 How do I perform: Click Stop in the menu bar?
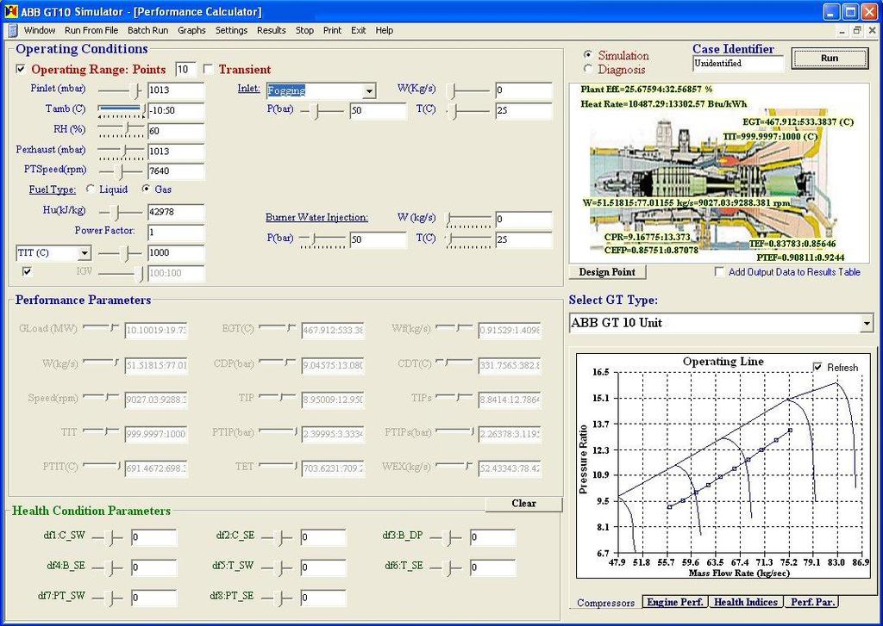pos(304,30)
